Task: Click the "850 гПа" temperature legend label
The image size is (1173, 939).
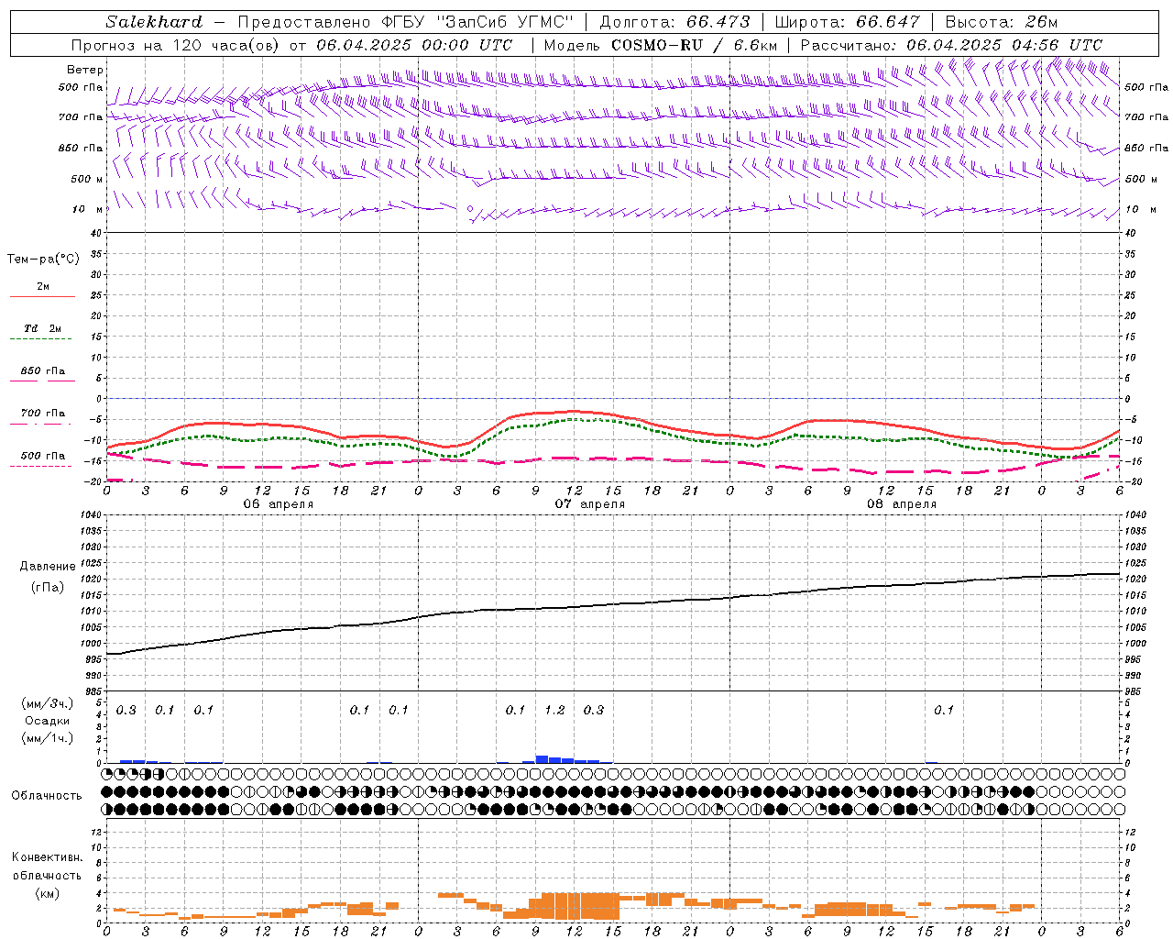Action: (x=42, y=371)
